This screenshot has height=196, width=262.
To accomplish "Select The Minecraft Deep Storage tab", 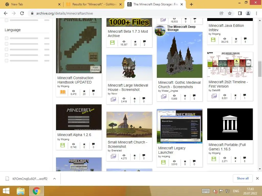I will [x=155, y=4].
